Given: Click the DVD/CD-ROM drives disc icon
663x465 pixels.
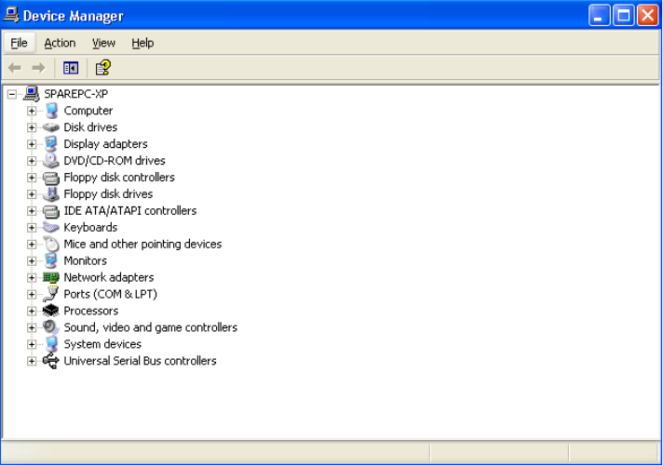Looking at the screenshot, I should click(x=51, y=161).
